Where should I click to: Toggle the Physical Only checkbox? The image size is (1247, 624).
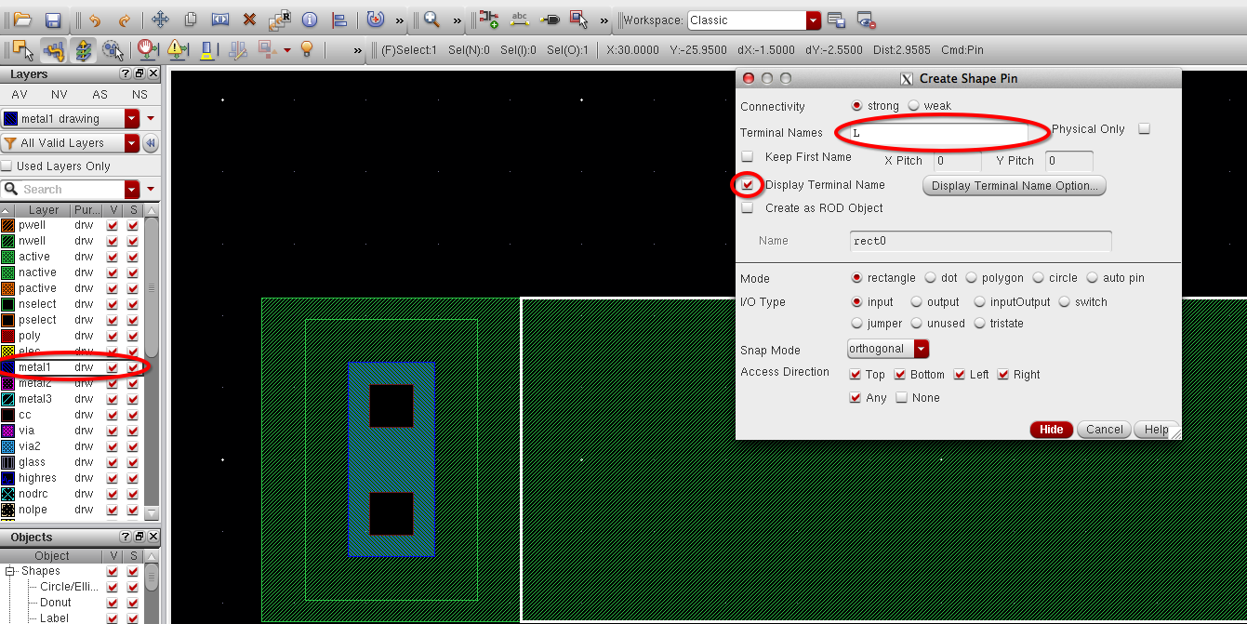[1145, 129]
